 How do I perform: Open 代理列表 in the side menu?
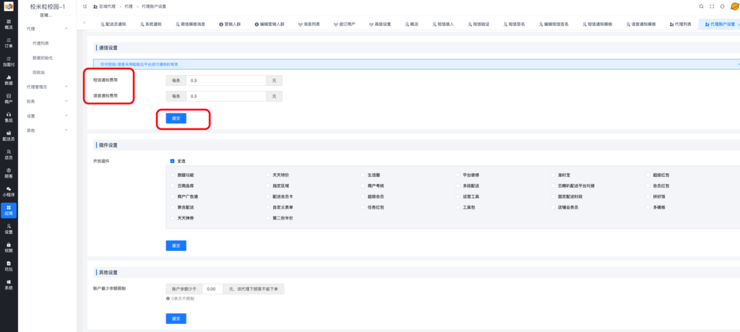[42, 43]
